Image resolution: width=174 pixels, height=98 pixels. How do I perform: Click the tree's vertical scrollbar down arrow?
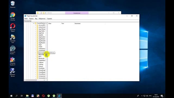coord(46,78)
